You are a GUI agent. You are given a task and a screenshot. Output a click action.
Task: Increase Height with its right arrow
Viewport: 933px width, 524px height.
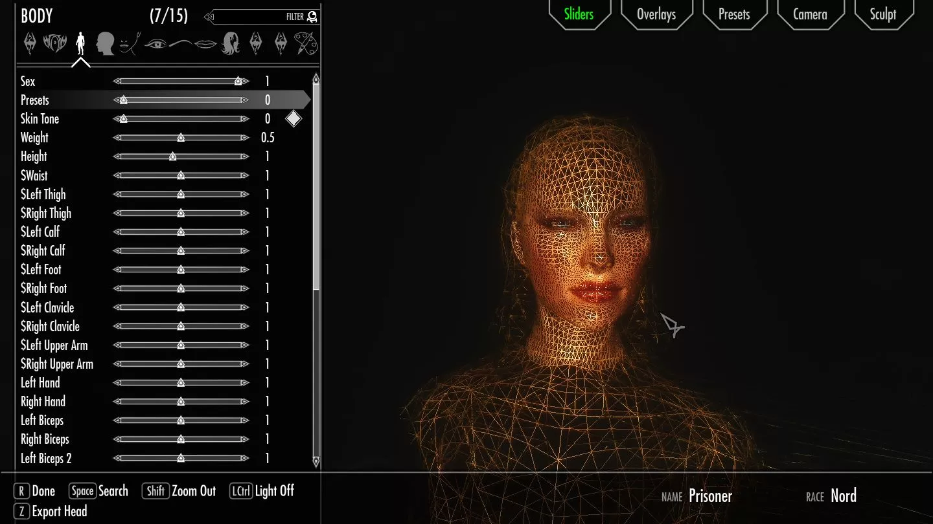[245, 157]
